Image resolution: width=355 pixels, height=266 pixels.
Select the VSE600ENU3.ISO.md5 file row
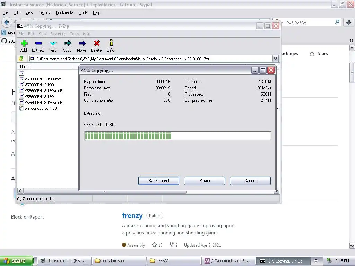[43, 102]
